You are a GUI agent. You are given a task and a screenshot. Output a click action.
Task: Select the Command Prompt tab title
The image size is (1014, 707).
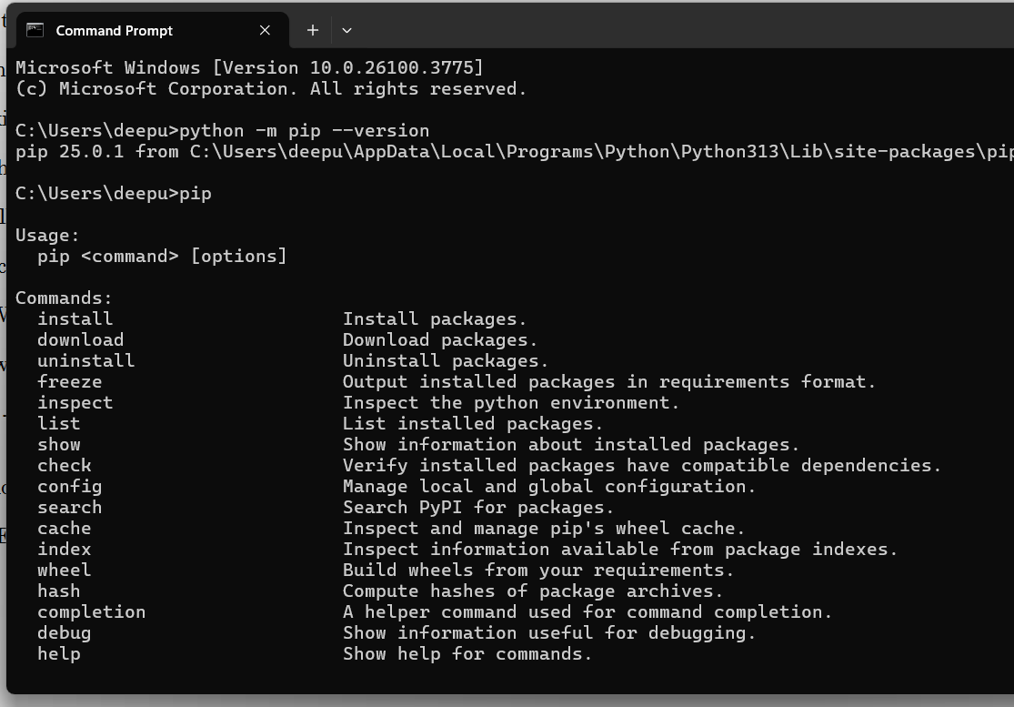coord(114,30)
